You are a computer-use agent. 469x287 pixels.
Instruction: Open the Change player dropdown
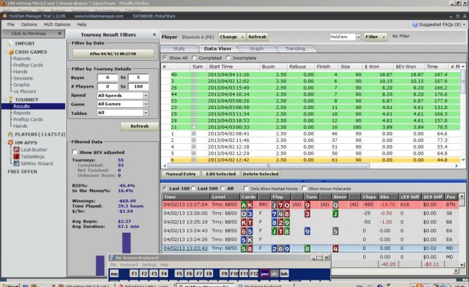tap(232, 37)
